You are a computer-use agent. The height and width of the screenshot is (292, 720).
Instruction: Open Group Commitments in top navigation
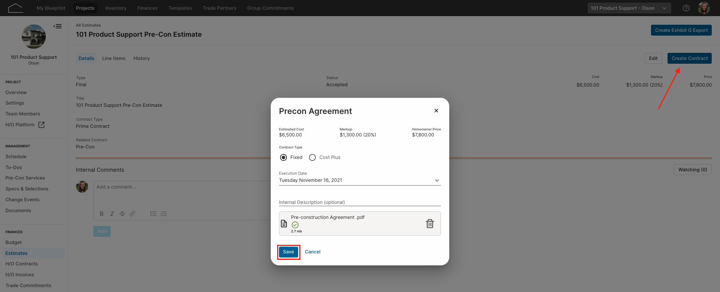pos(270,8)
